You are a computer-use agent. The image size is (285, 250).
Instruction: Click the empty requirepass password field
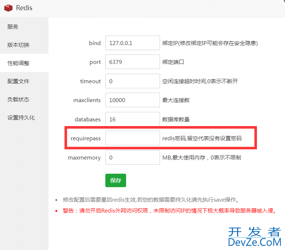coord(132,138)
